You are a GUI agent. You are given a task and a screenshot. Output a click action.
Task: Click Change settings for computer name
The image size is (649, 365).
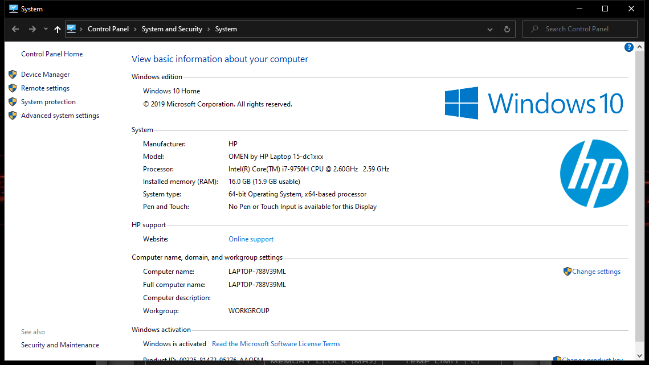pyautogui.click(x=596, y=272)
